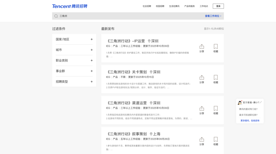The image size is (276, 154).
Task: Expand the 国家/地区 filter
Action: coord(91,39)
